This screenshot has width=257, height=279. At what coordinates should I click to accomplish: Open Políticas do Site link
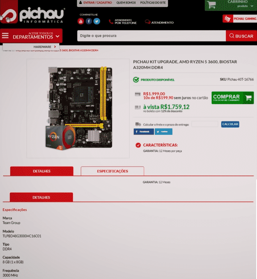(153, 3)
